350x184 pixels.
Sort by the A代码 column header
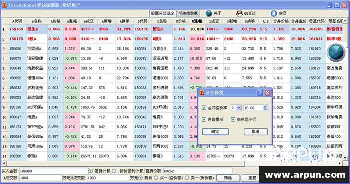pyautogui.click(x=17, y=21)
